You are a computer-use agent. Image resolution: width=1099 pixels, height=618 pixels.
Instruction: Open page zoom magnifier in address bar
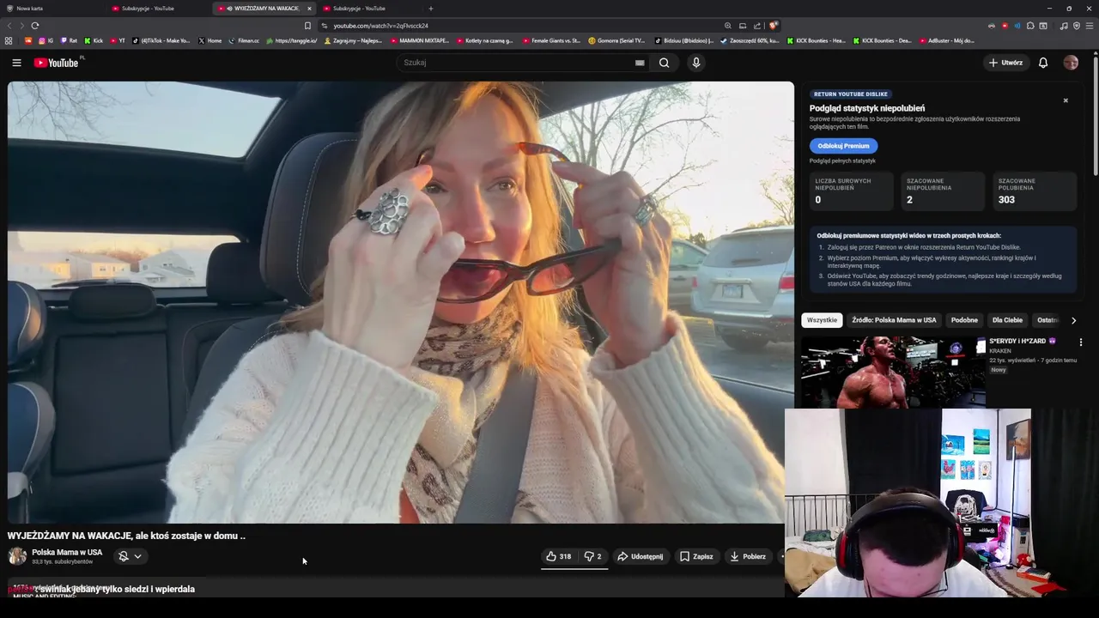[x=728, y=26]
